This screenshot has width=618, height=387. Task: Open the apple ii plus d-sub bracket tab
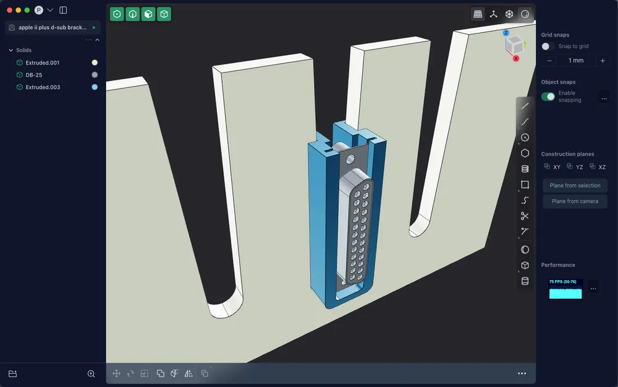[52, 28]
